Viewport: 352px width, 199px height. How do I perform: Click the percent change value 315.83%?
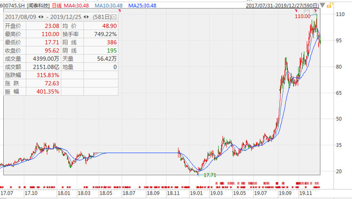48,75
